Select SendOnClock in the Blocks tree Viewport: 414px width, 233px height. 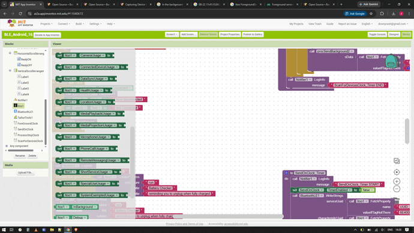25,129
